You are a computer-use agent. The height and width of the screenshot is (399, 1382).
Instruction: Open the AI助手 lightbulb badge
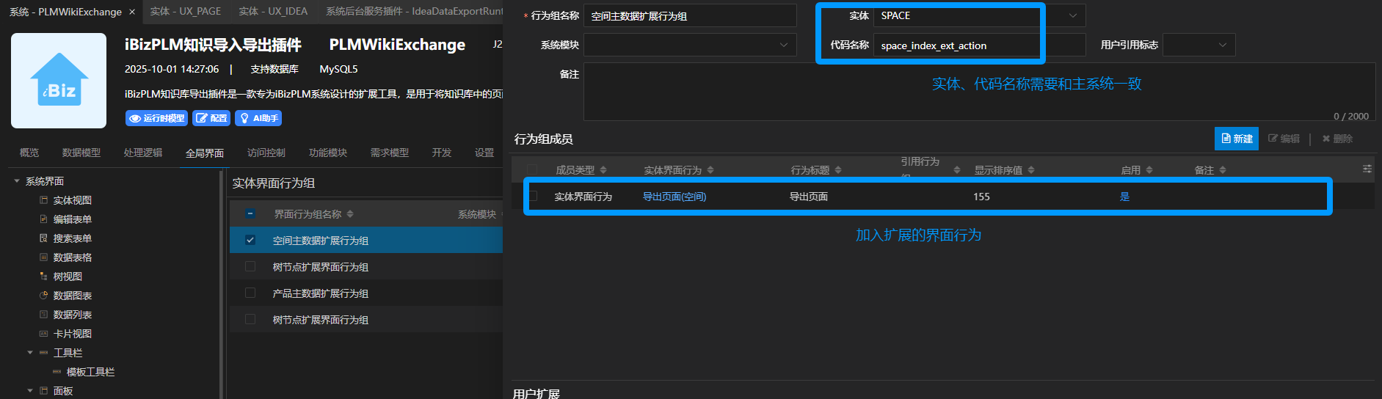click(258, 118)
